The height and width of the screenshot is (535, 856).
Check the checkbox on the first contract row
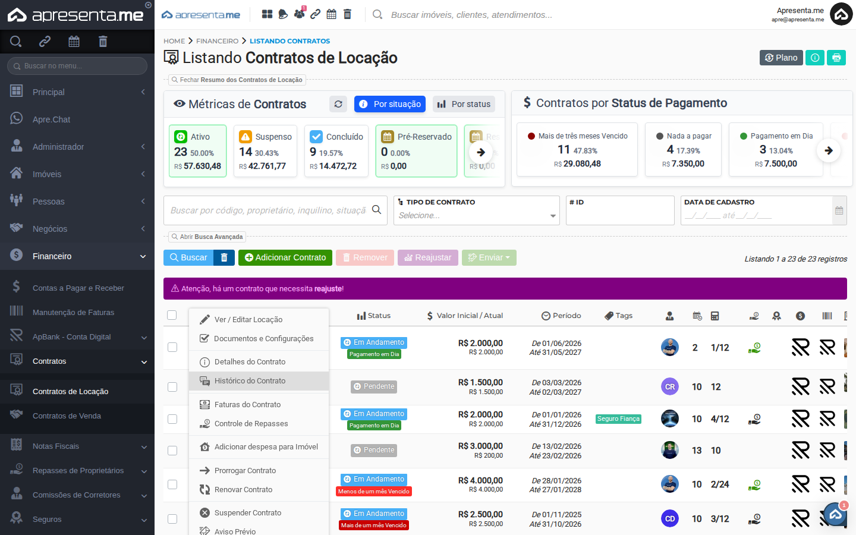point(172,347)
